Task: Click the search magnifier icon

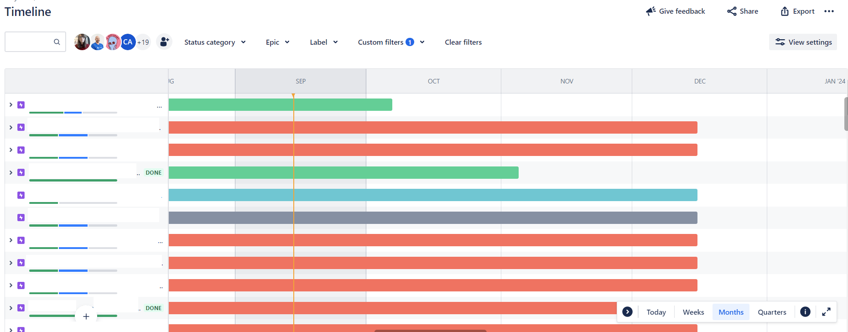Action: pos(57,42)
